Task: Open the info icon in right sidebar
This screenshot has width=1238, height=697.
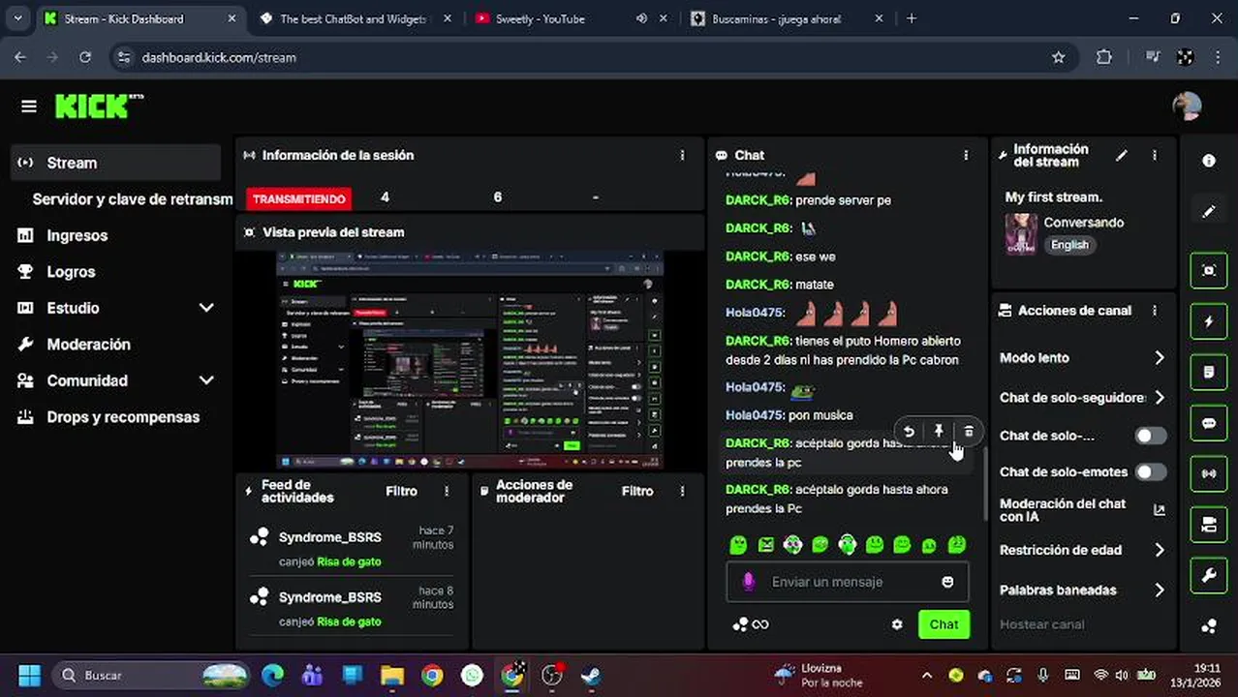Action: [1208, 161]
